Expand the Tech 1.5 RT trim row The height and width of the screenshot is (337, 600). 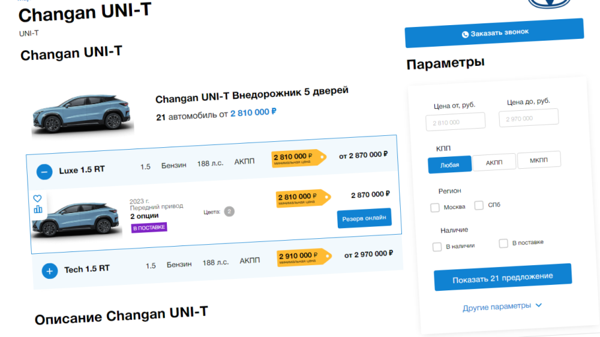point(50,271)
